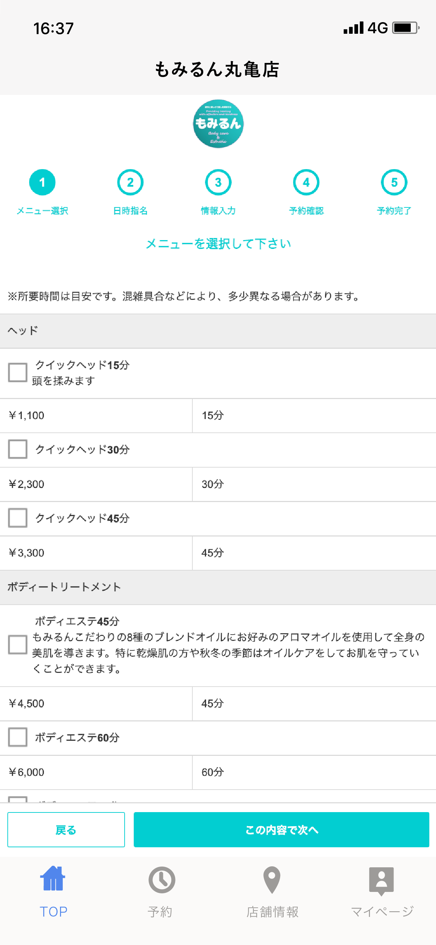Open 店舗情報 map pin icon

(x=272, y=880)
